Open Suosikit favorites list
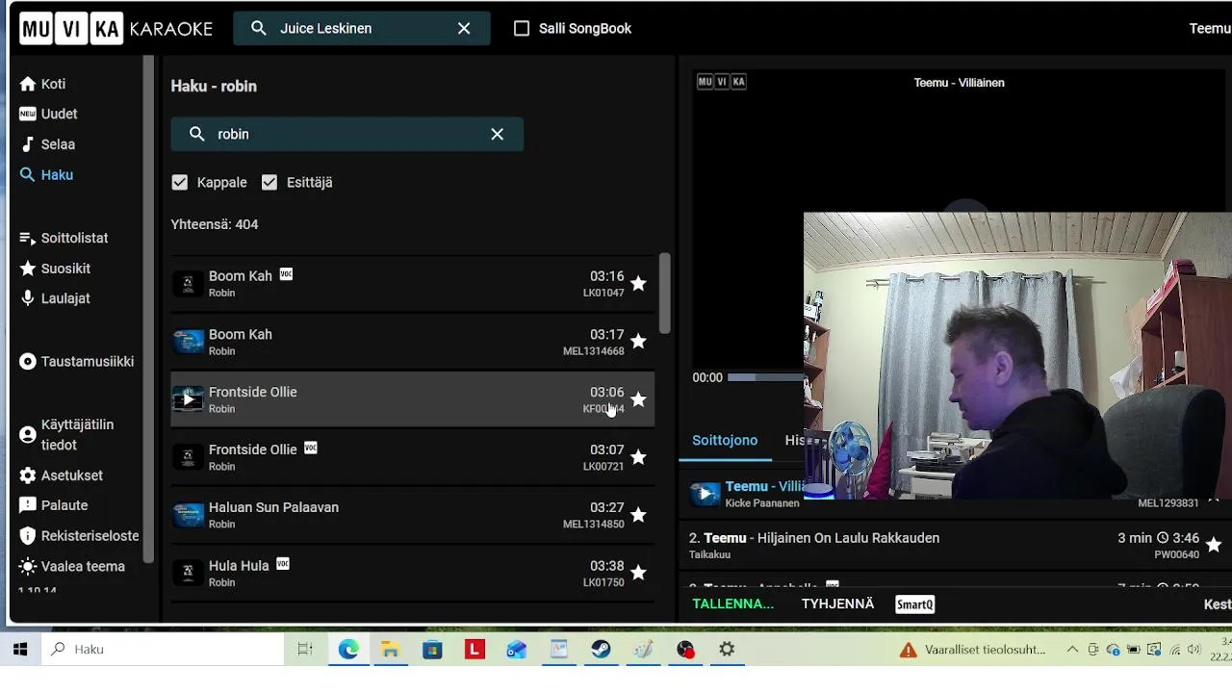 tap(55, 269)
